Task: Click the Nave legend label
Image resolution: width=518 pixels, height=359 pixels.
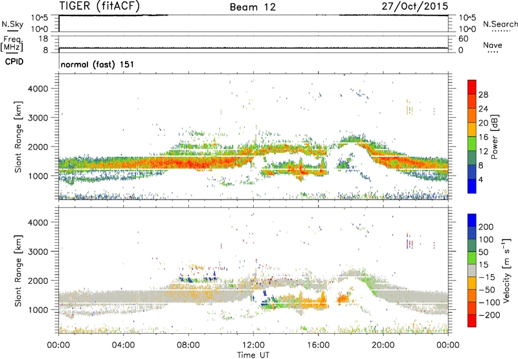Action: 492,45
